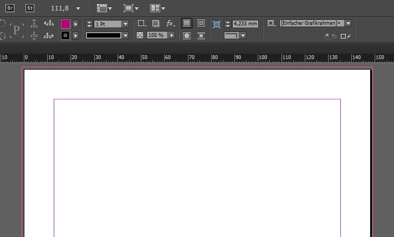Screen dimensions: 394x237
Task: Open the arrange documents menu
Action: [157, 8]
